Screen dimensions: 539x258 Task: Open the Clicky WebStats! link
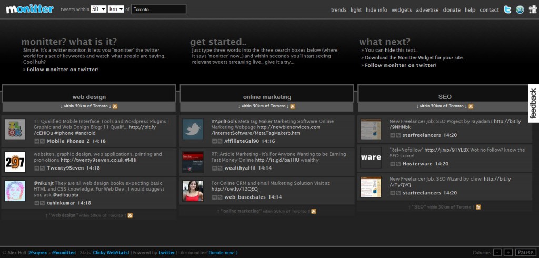click(x=111, y=253)
